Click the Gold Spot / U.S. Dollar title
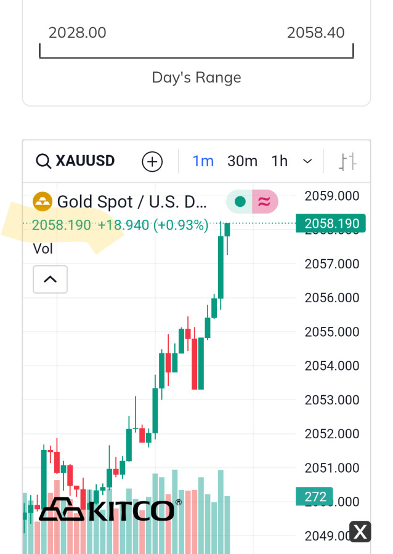393x554 pixels. click(x=132, y=202)
